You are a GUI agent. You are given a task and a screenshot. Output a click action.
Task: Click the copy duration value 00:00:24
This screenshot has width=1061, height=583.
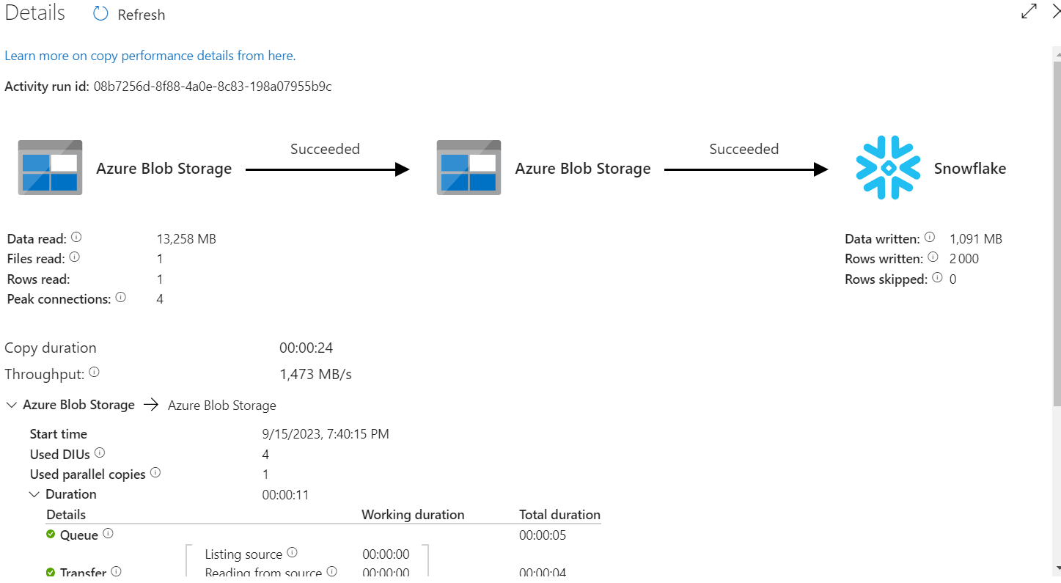[x=306, y=348]
